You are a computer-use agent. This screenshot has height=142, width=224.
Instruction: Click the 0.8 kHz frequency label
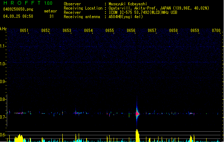point(3,99)
